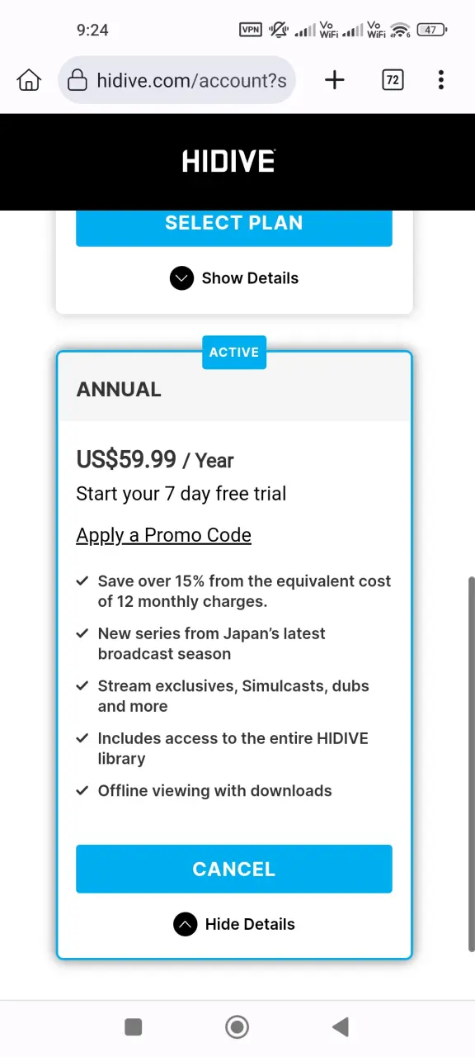
Task: Tap the Android recent apps square
Action: 134,1026
